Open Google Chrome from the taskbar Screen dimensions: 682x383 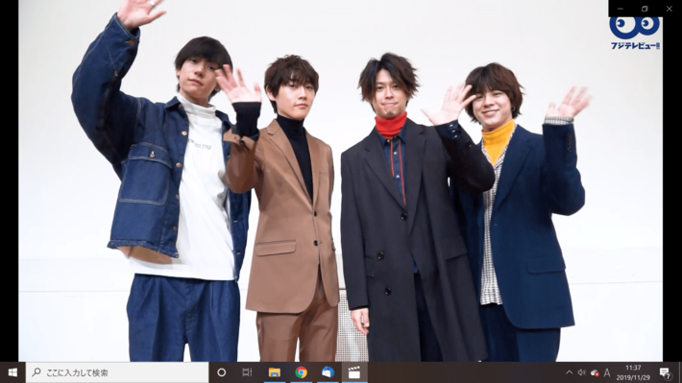[301, 372]
